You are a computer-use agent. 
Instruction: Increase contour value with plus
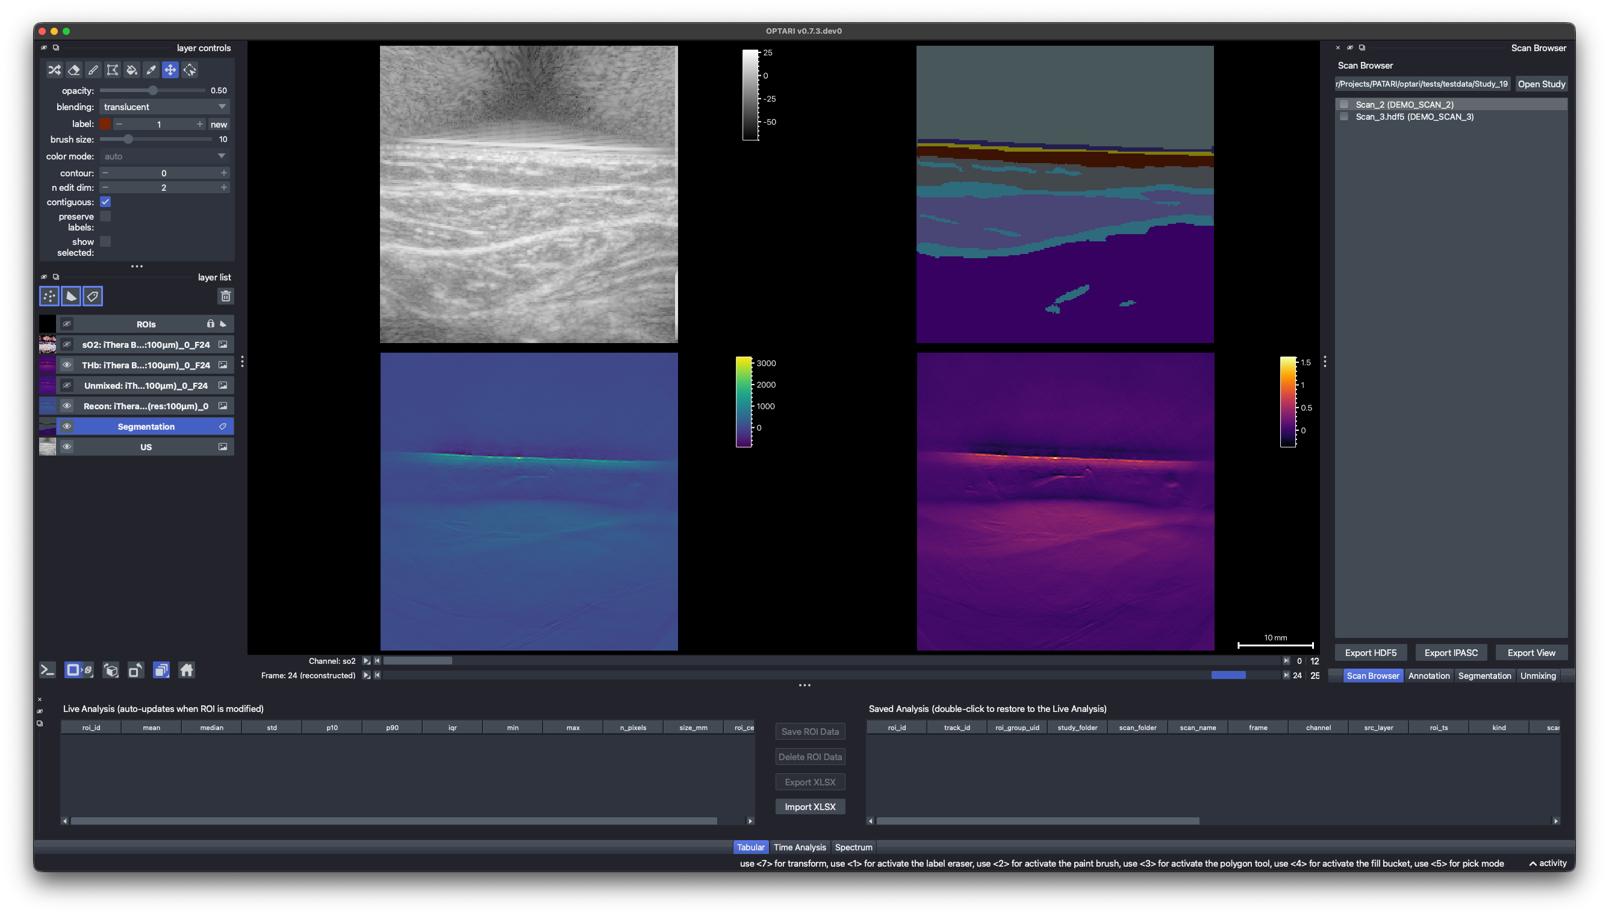click(223, 172)
